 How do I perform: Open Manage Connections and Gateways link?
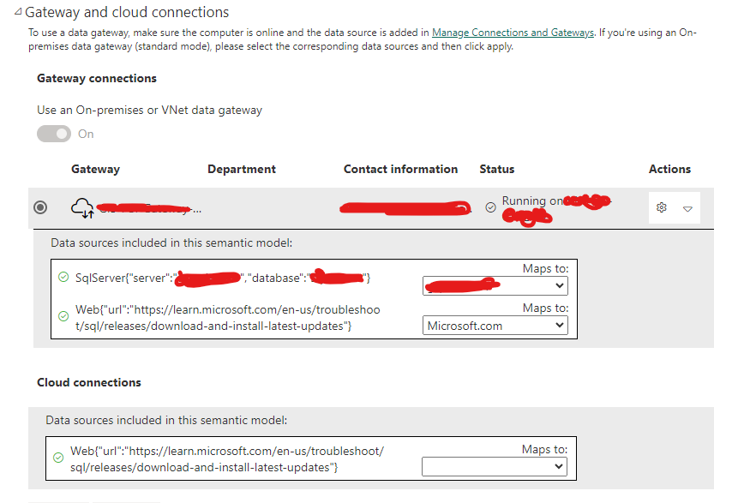point(513,33)
